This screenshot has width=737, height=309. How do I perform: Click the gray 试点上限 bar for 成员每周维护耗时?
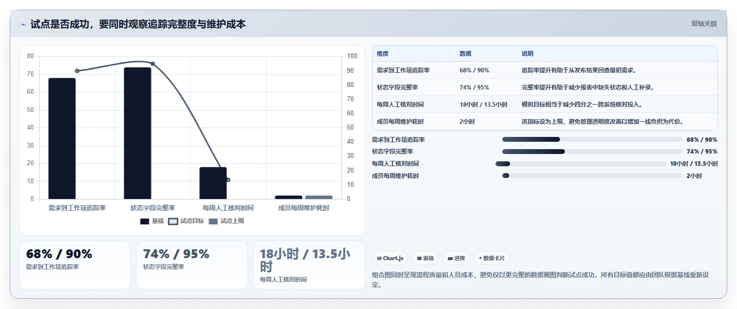319,197
